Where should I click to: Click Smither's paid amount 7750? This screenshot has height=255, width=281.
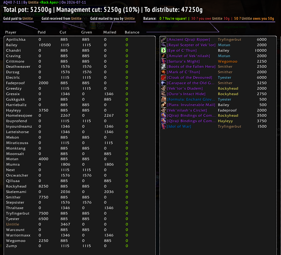click(44, 197)
